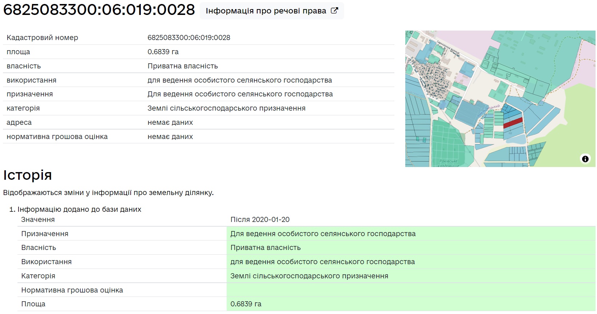Click the green history cell '0.6839 га'

(x=246, y=304)
